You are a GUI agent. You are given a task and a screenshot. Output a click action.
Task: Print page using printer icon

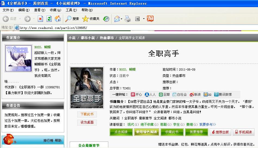point(128,19)
